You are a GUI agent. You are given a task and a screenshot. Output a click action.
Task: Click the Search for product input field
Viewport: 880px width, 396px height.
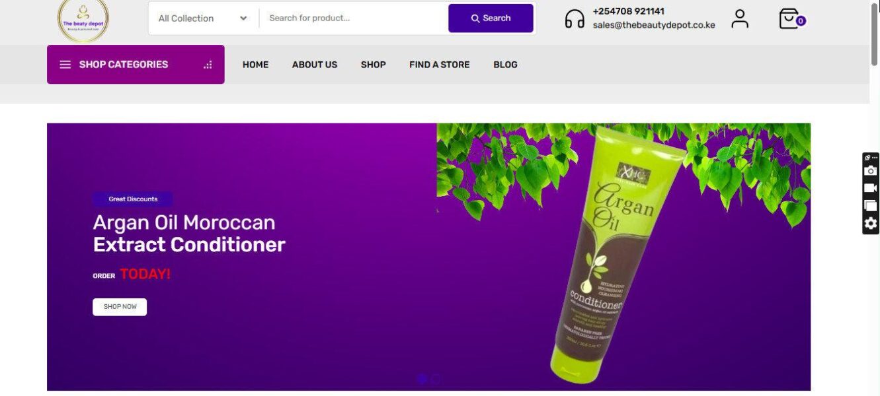[354, 18]
